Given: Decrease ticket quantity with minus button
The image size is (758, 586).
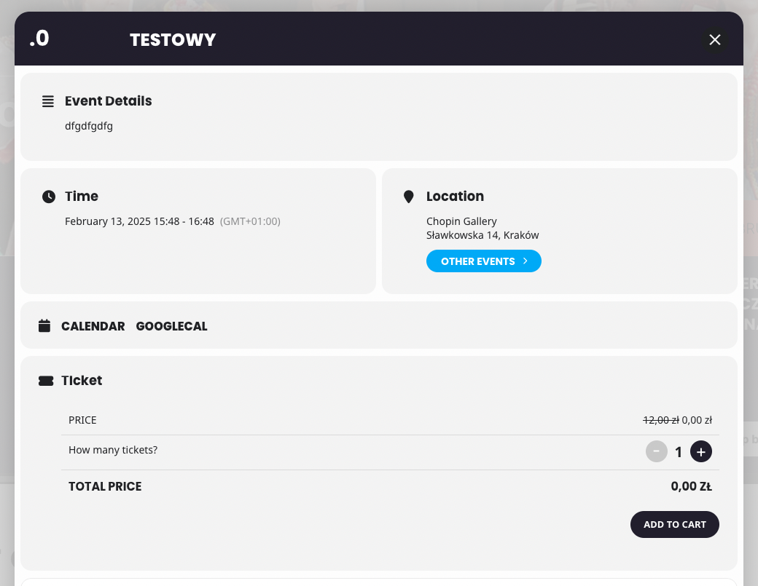Looking at the screenshot, I should click(656, 451).
